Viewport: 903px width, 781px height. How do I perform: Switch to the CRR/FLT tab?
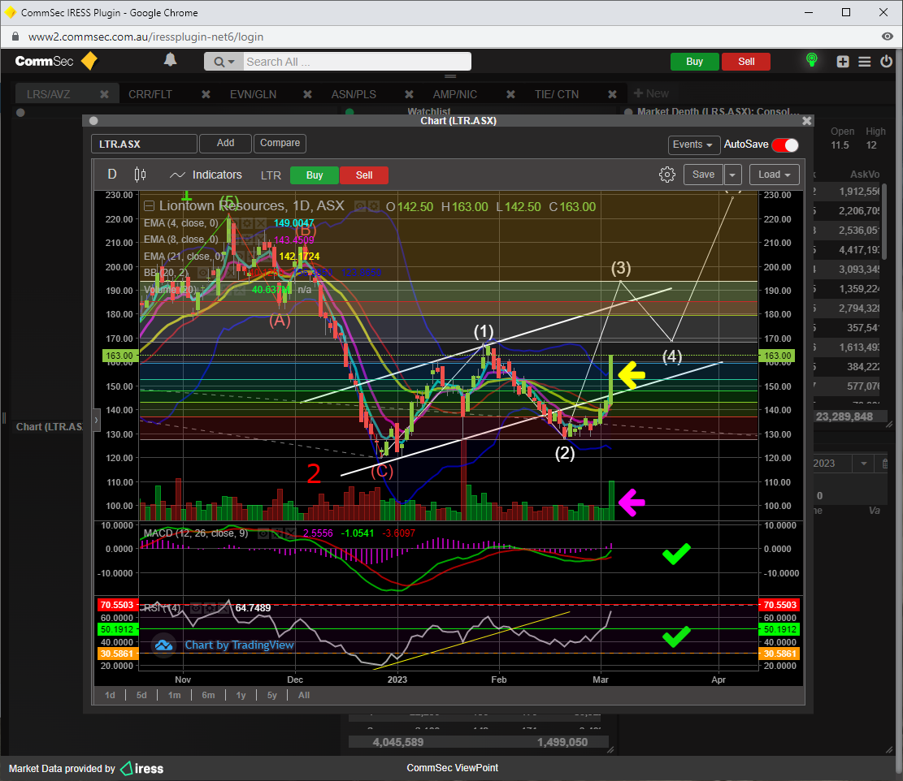pos(150,94)
